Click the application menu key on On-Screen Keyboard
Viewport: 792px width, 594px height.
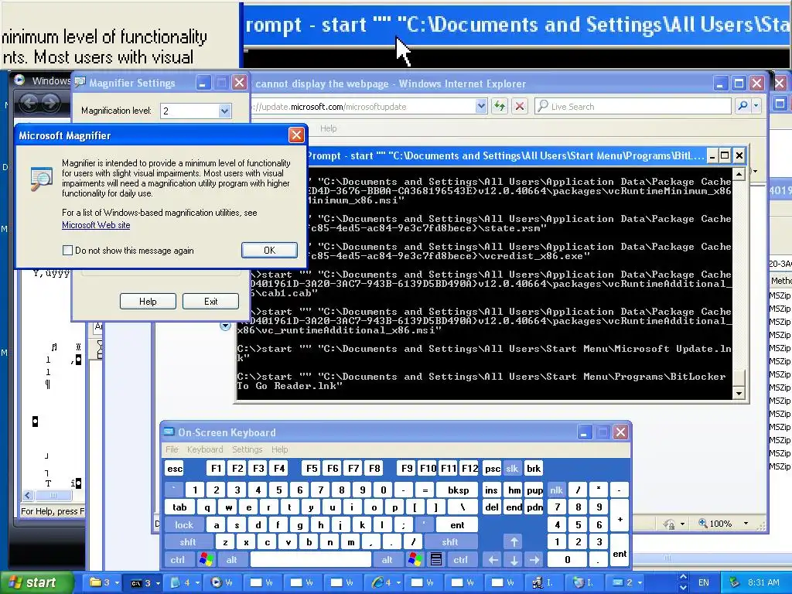(436, 560)
